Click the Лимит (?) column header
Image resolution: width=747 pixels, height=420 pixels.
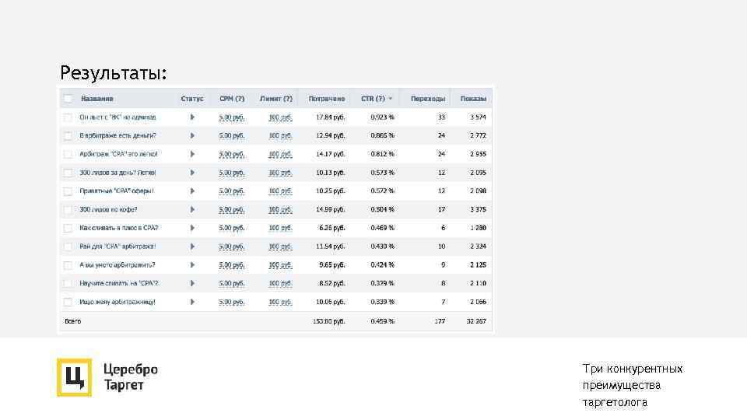275,99
